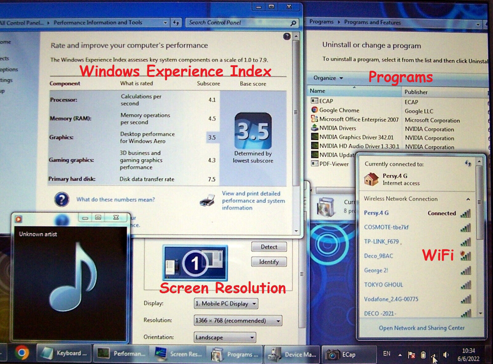Click the blue question mark icon
The width and height of the screenshot is (493, 364).
pyautogui.click(x=62, y=199)
